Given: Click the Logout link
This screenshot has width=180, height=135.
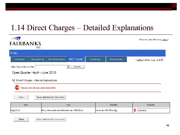Looking at the screenshot, I should point(164,39).
